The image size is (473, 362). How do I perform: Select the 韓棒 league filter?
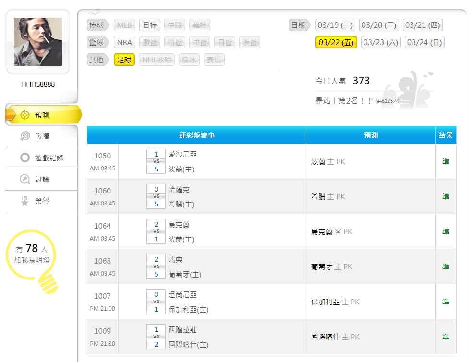pos(200,25)
